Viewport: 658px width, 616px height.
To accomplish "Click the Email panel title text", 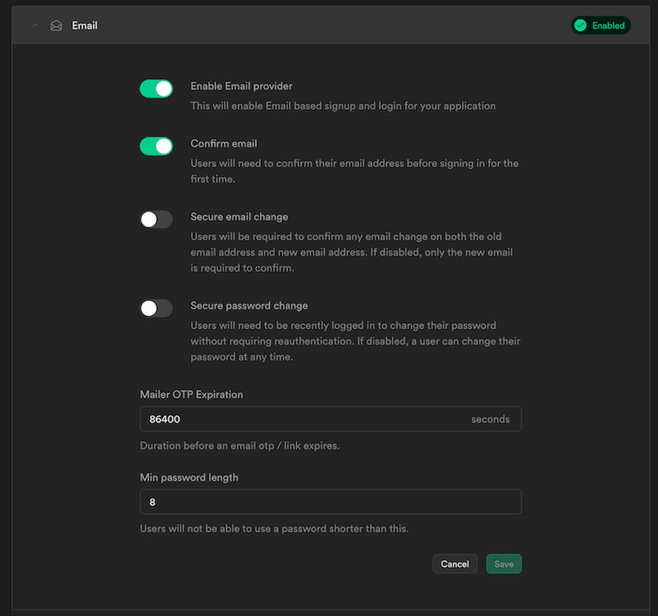I will pyautogui.click(x=85, y=25).
